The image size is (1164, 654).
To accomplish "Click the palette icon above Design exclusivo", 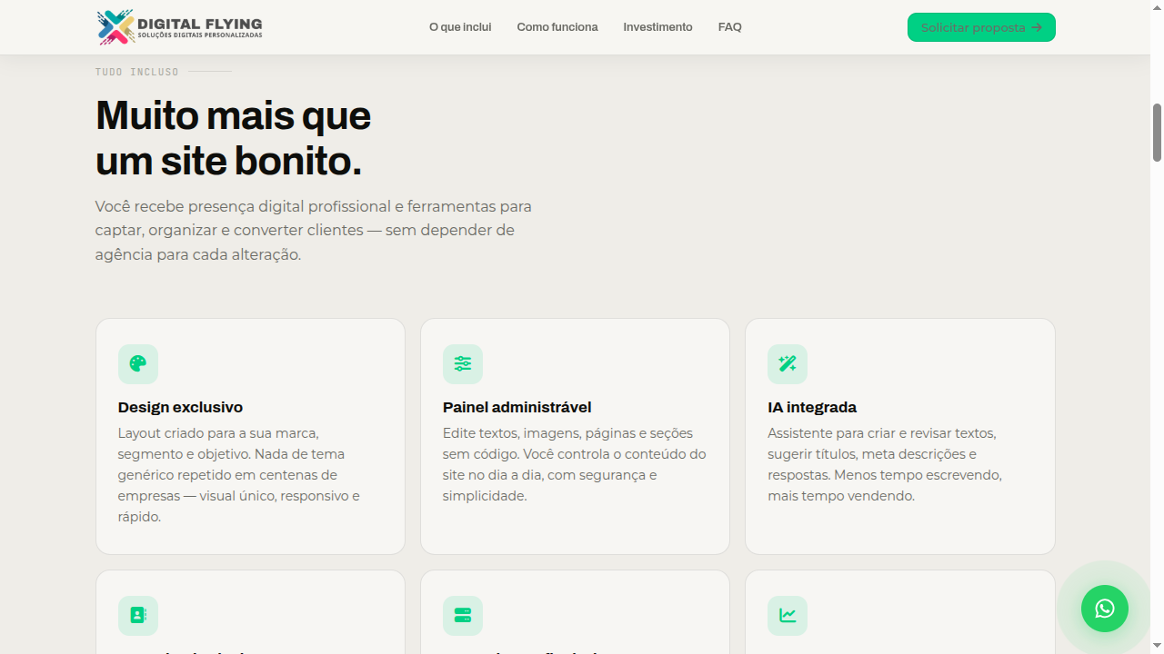I will tap(138, 364).
